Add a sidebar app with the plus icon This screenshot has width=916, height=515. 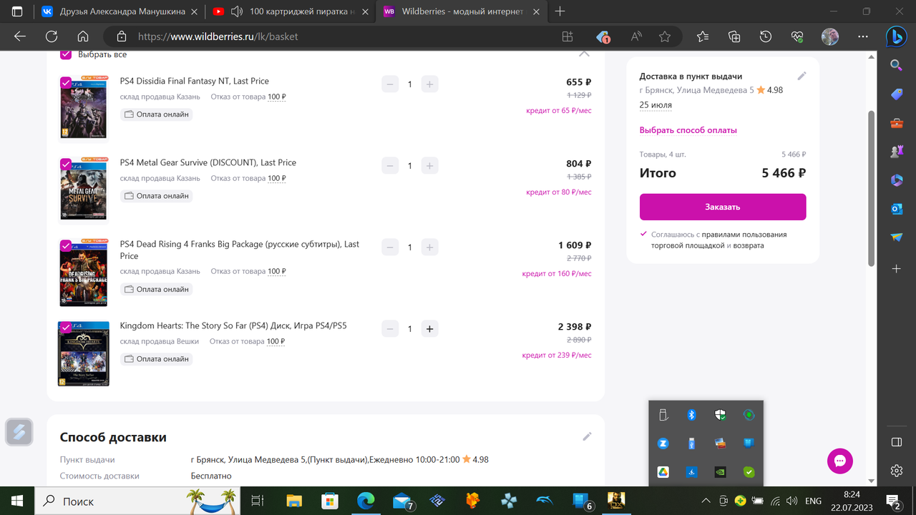[897, 268]
